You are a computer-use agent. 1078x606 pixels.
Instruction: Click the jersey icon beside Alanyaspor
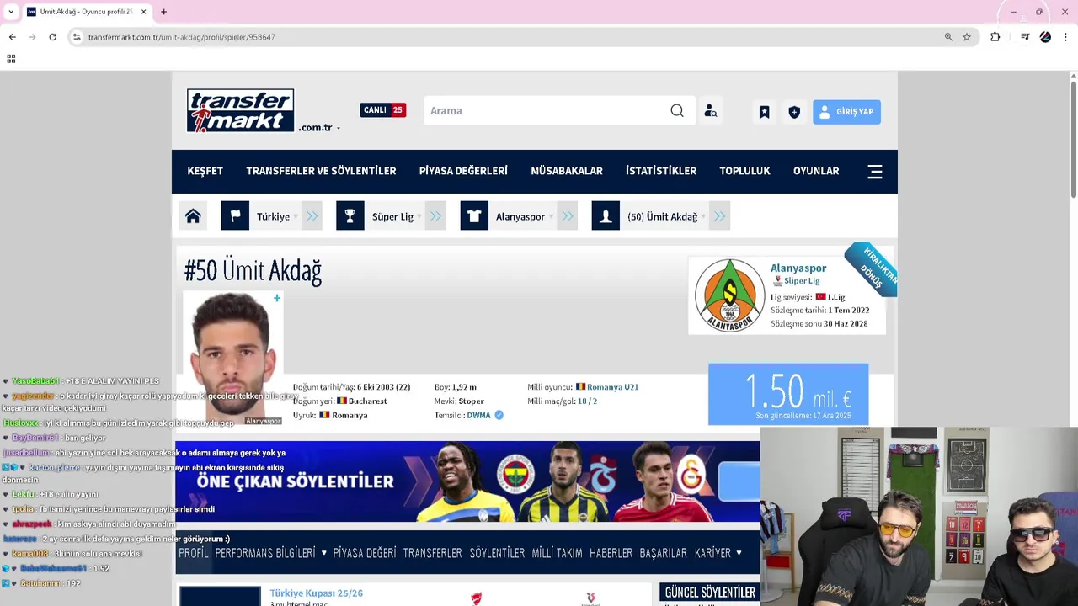[x=474, y=216]
